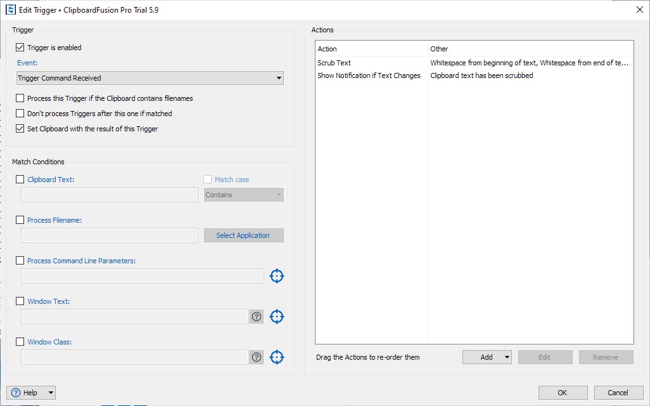This screenshot has width=650, height=406.
Task: Click the Window Class crosshair target icon
Action: click(277, 357)
